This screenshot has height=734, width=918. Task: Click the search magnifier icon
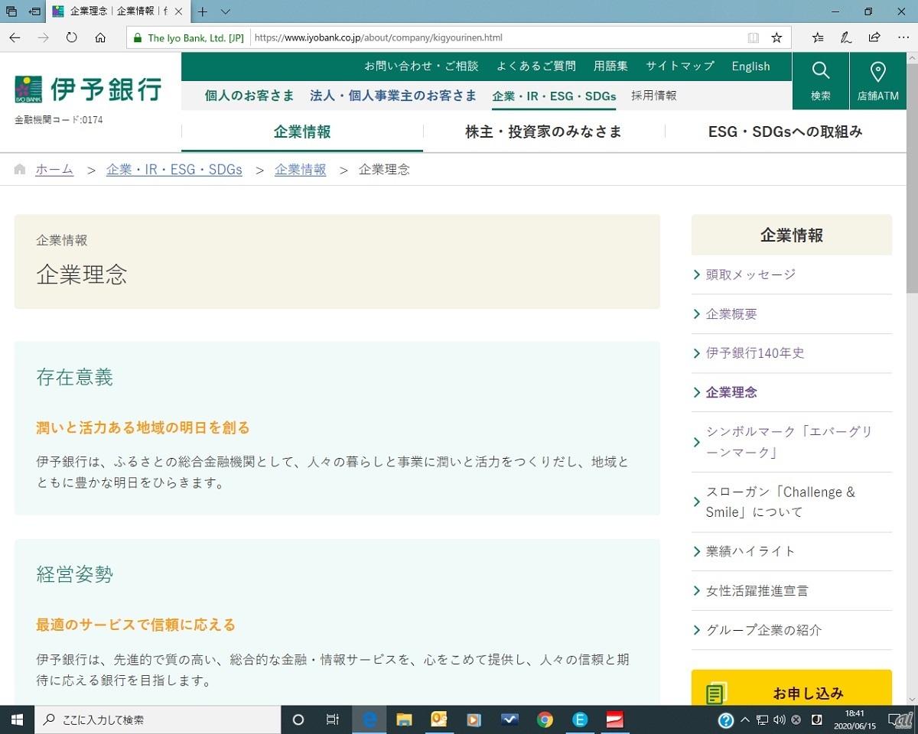pos(821,80)
